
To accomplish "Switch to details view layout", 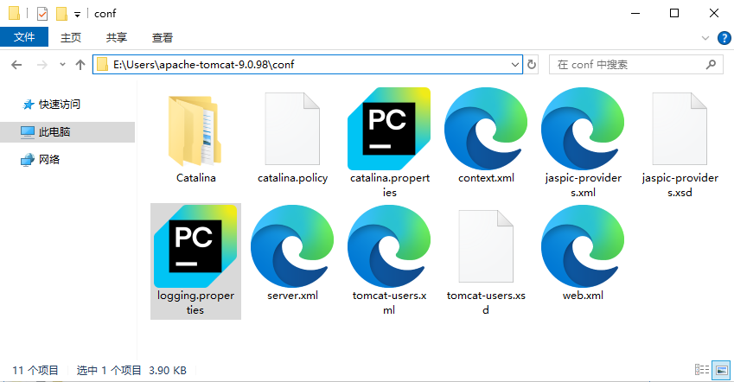I will [x=702, y=370].
